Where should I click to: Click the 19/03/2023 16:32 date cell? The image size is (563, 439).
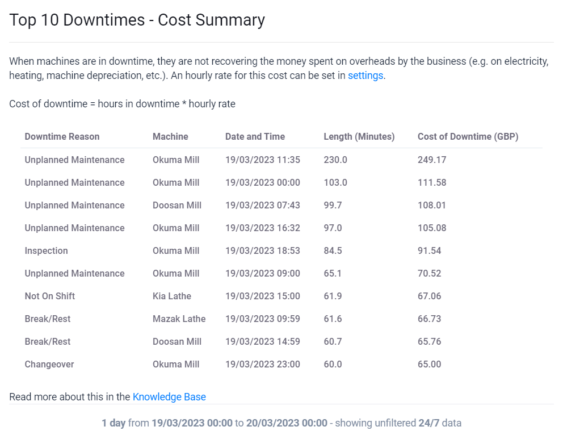(262, 228)
